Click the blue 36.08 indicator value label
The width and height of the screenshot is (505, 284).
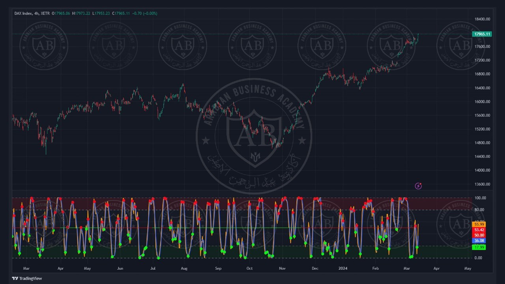[479, 241]
